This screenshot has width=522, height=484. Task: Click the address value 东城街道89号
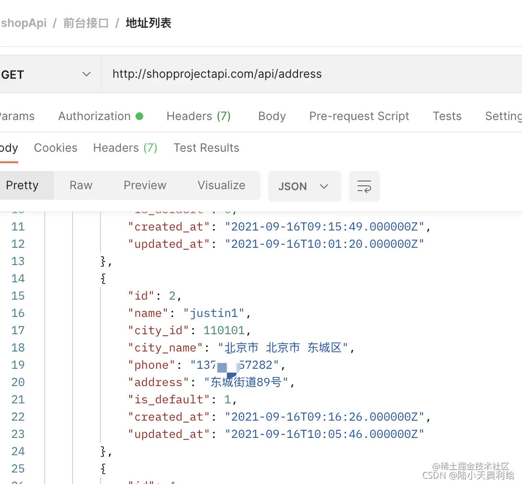coord(246,382)
